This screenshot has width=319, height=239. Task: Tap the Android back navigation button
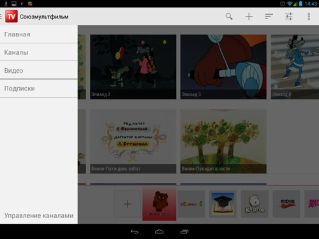[135, 231]
